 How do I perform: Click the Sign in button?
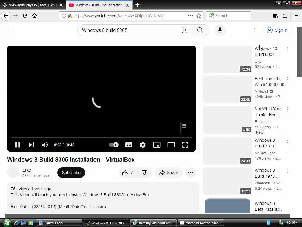point(277,30)
